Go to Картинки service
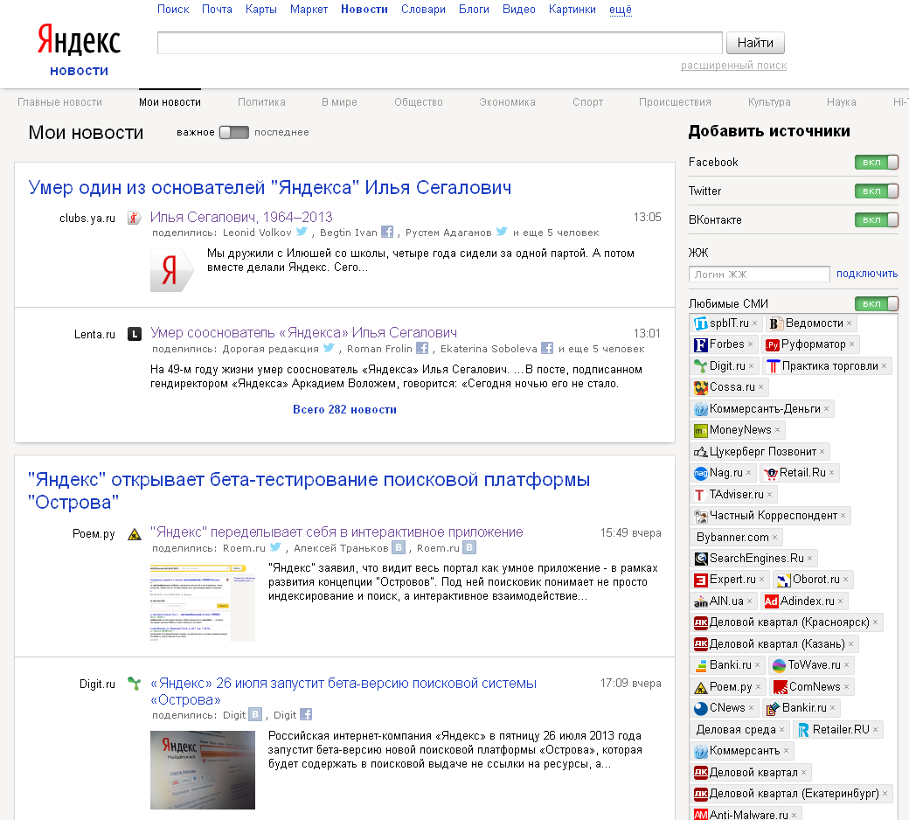Image resolution: width=909 pixels, height=820 pixels. click(572, 10)
